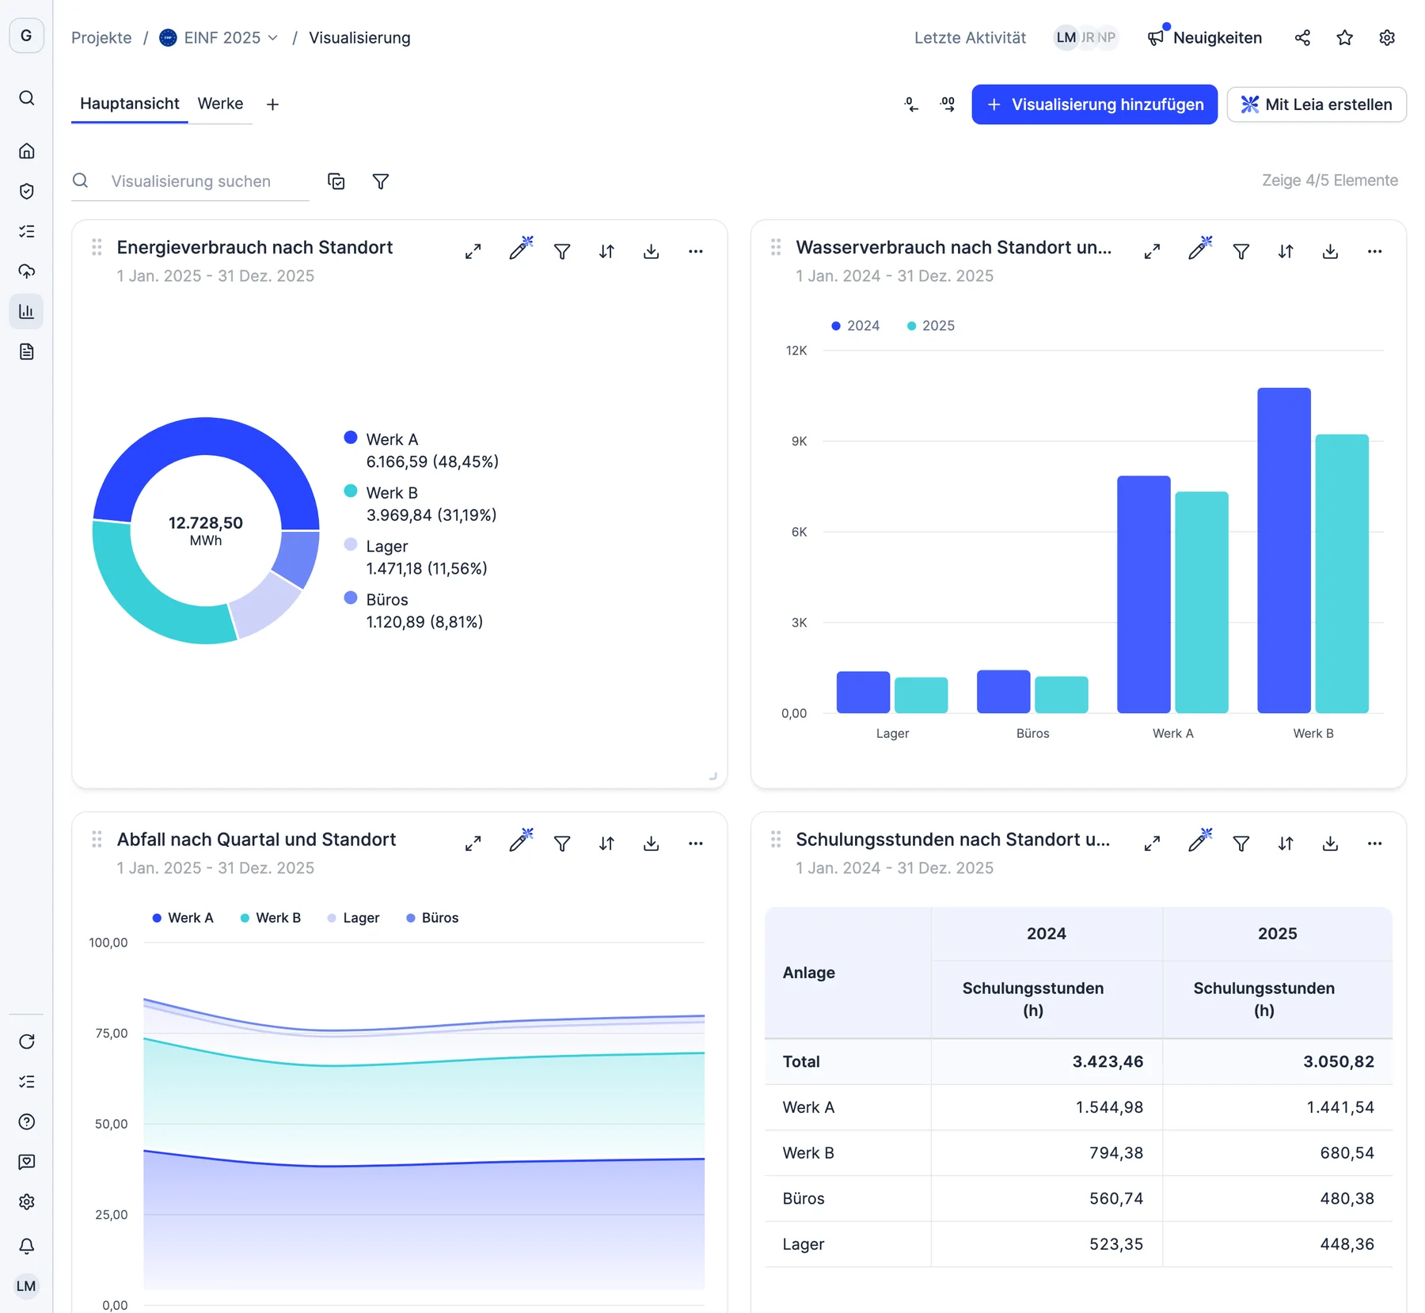The height and width of the screenshot is (1313, 1425).
Task: Download the Wasserverbrauch chart
Action: point(1330,252)
